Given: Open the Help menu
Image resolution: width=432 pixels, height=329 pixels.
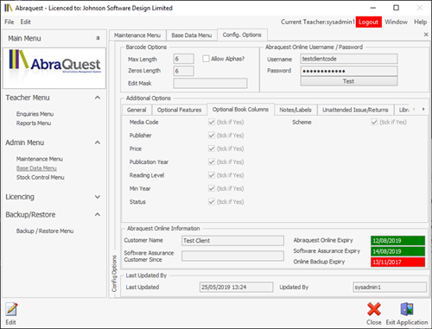Looking at the screenshot, I should (x=420, y=22).
